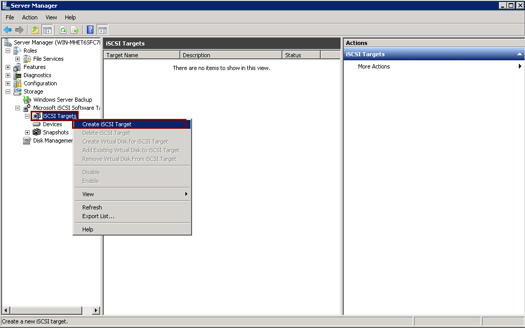
Task: Sort by Target Name column header
Action: coord(141,55)
